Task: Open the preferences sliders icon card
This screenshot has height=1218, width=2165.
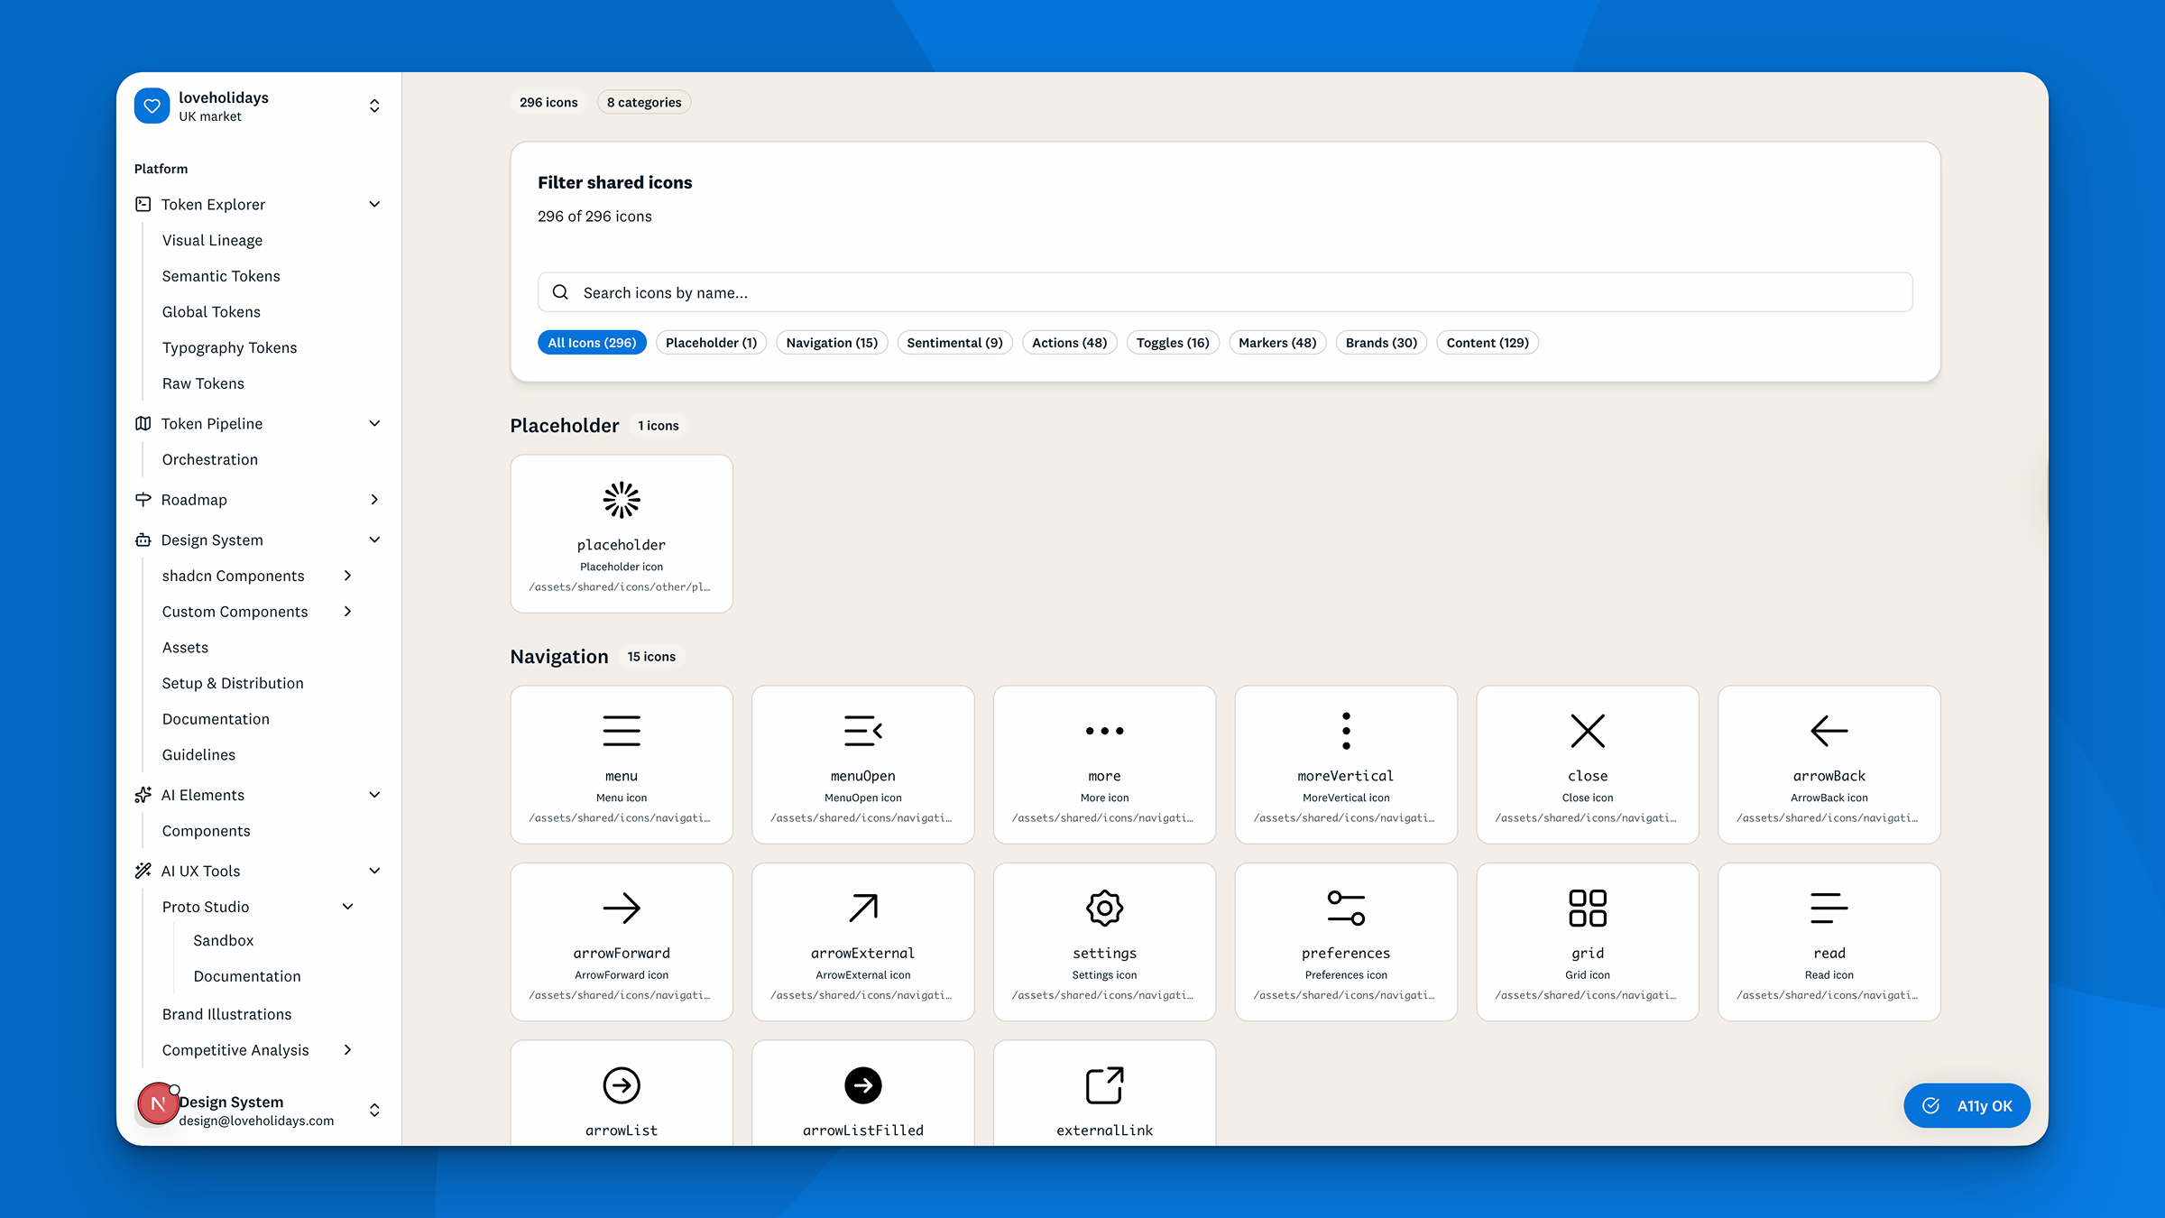Action: point(1345,941)
